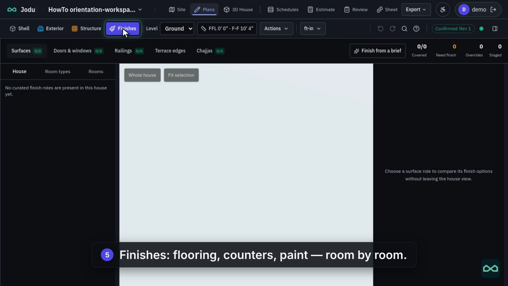Viewport: 508px width, 286px height.
Task: Open the Sheet view
Action: click(x=387, y=10)
